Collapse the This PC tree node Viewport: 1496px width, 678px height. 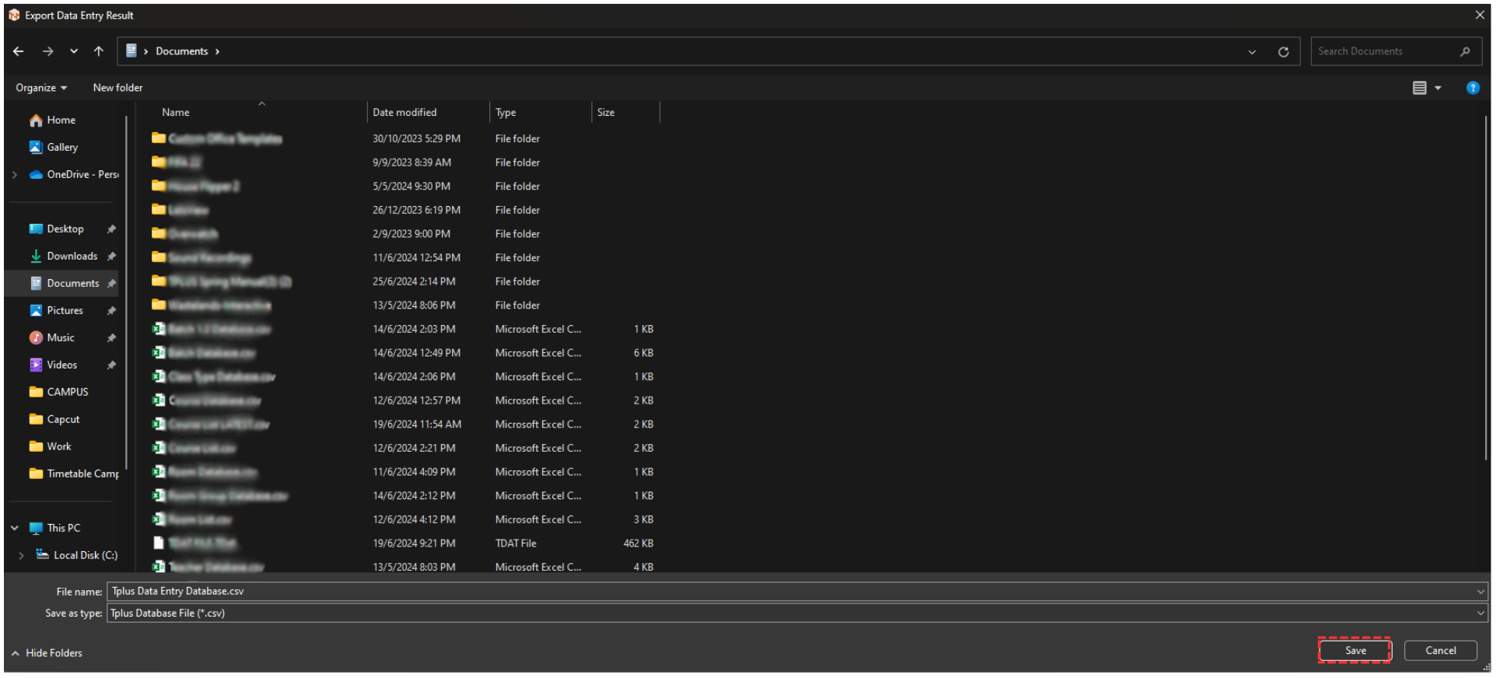click(15, 528)
